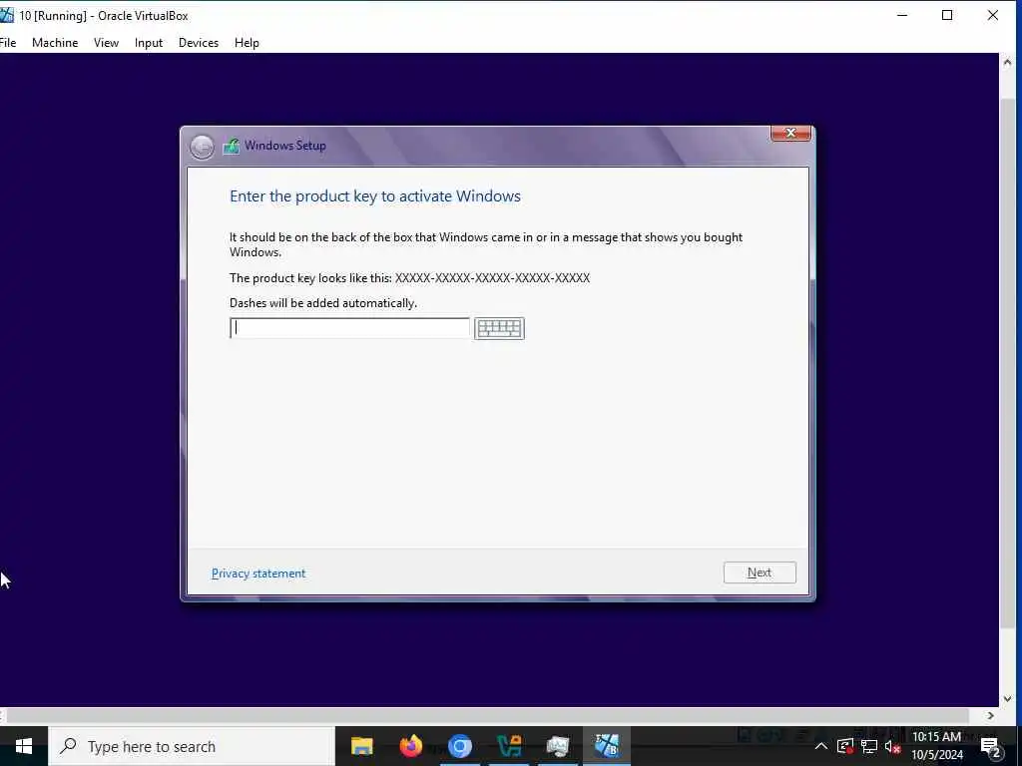Click the Windows Setup title icon

coord(231,146)
